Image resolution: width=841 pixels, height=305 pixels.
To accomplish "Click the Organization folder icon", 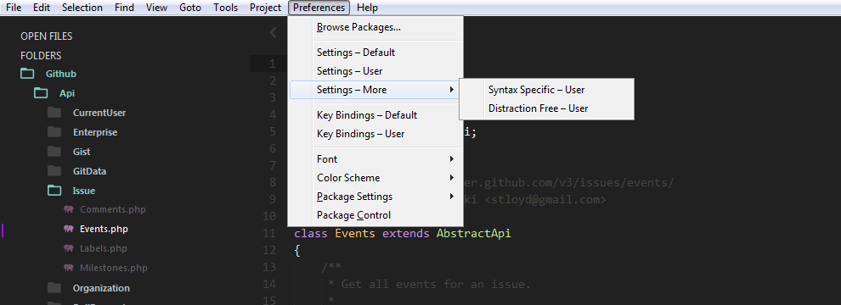I will (x=54, y=288).
